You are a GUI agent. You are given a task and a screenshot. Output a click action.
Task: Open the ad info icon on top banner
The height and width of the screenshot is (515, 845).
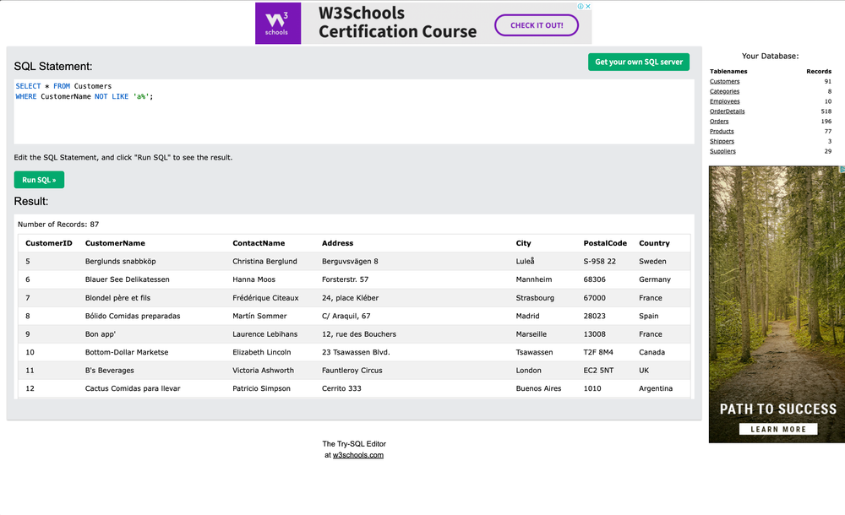tap(581, 7)
